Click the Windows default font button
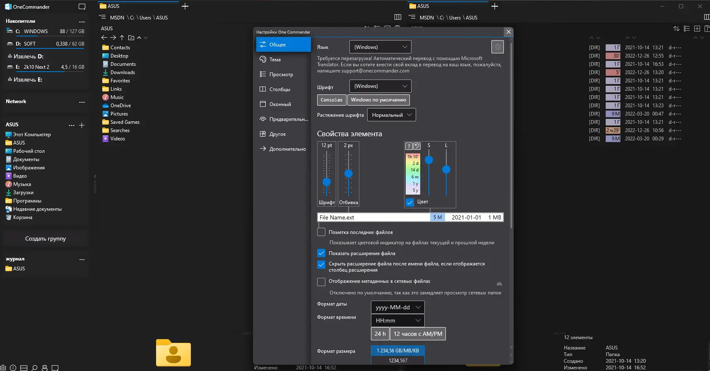The height and width of the screenshot is (371, 710). pyautogui.click(x=378, y=100)
